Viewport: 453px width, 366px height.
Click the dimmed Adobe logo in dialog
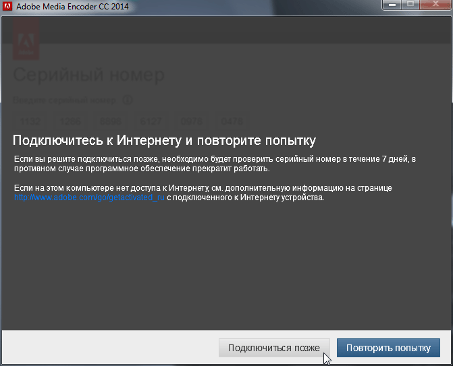(x=26, y=40)
